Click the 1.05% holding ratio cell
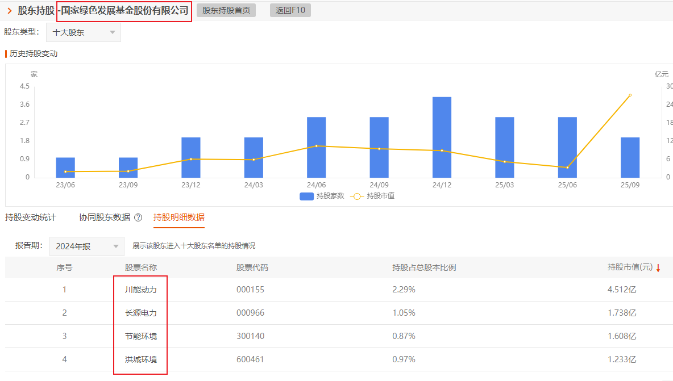The width and height of the screenshot is (673, 381). pos(404,313)
